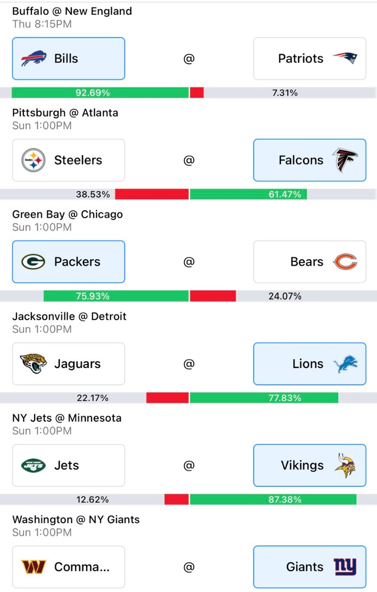Click the Pittsburgh Steelers logo
Image resolution: width=377 pixels, height=592 pixels.
[x=33, y=160]
